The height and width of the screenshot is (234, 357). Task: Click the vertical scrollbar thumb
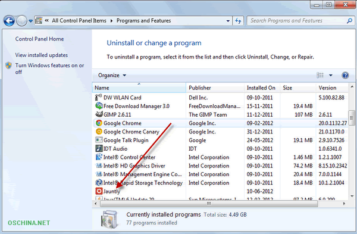coord(352,118)
